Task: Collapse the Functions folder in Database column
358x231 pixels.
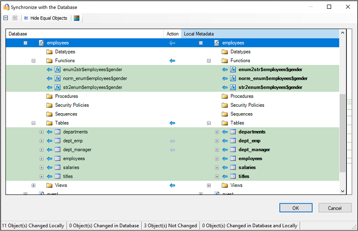Action: [x=33, y=61]
